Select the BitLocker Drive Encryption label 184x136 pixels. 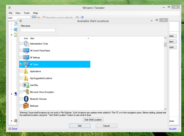point(42,92)
